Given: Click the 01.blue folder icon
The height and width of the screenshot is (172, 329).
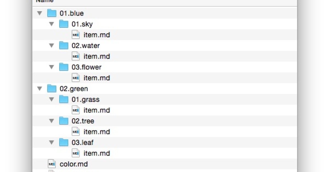Looking at the screenshot, I should tap(52, 13).
